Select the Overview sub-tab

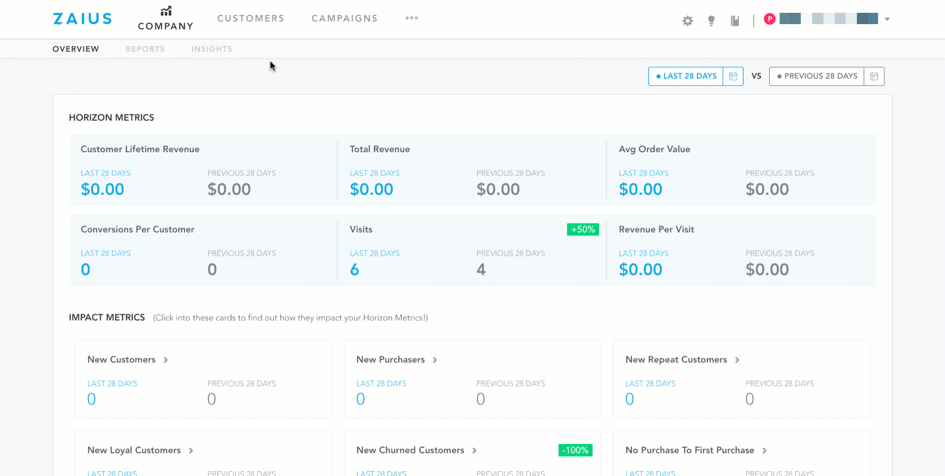[x=76, y=49]
